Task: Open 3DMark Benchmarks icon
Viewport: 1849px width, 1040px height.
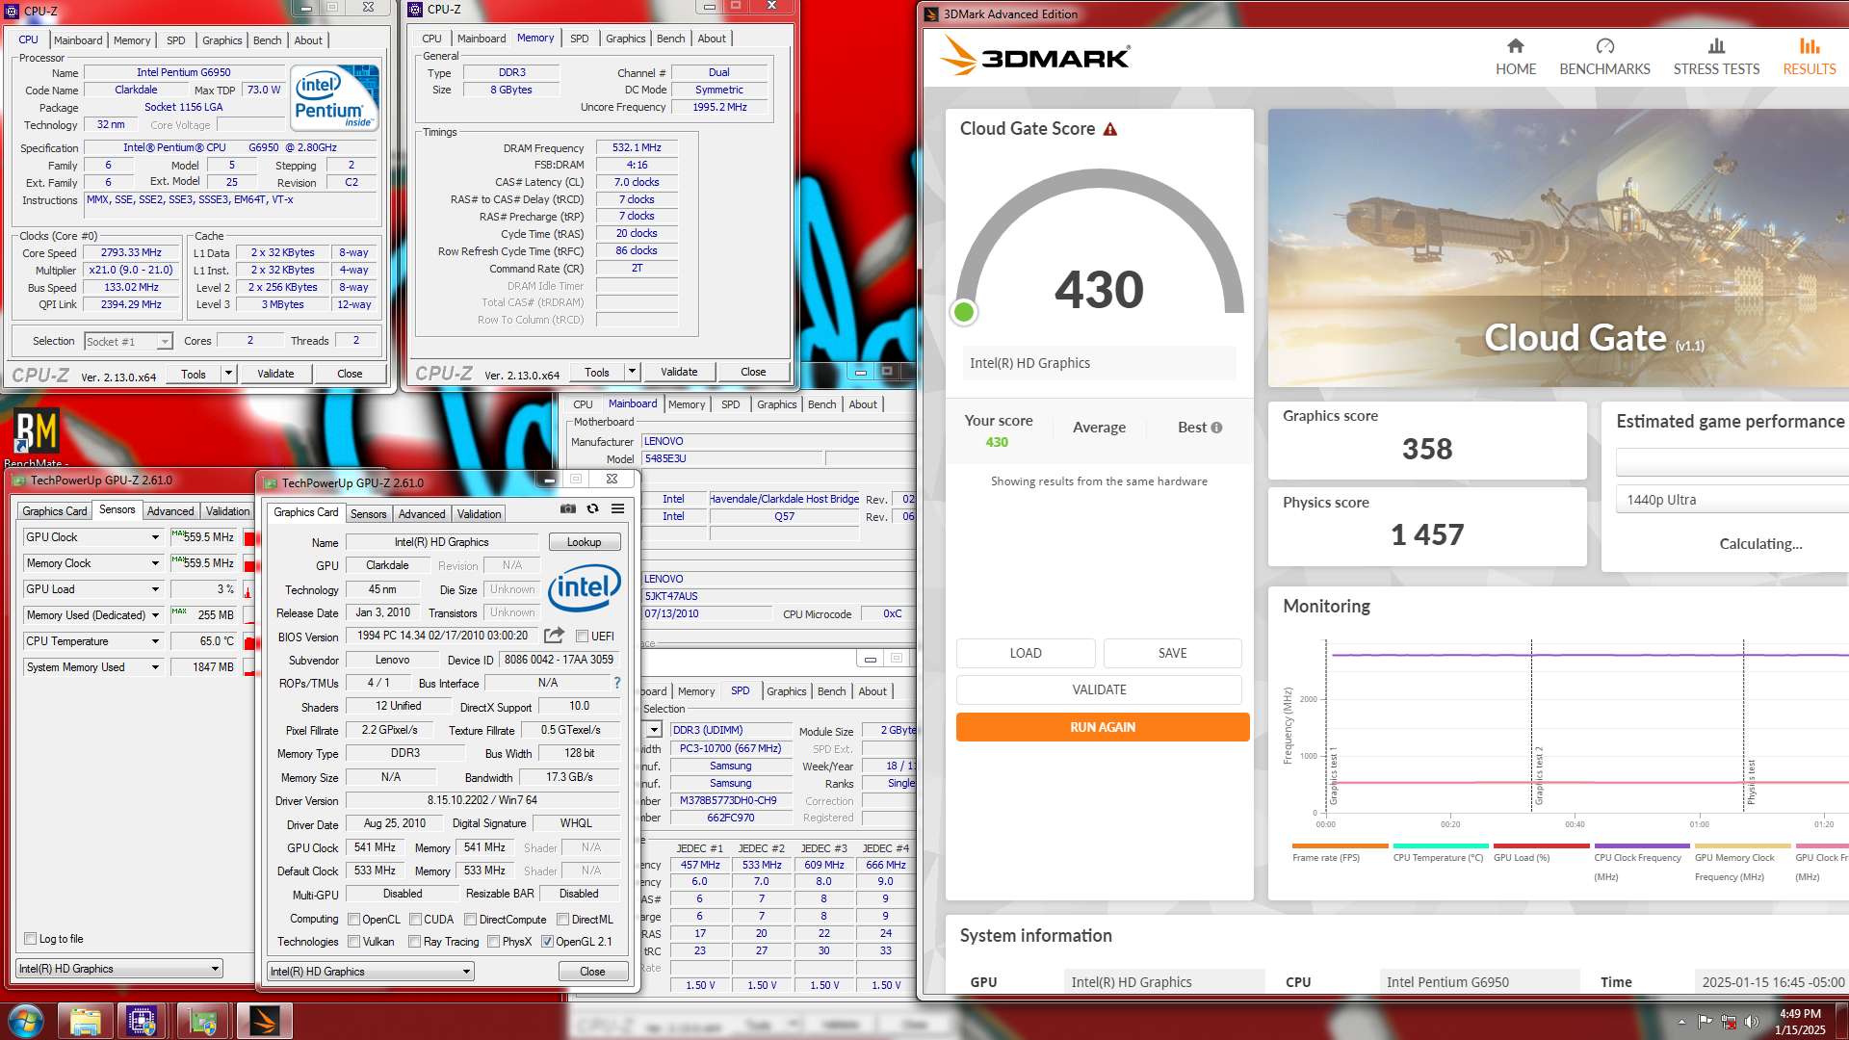Action: click(x=1604, y=46)
